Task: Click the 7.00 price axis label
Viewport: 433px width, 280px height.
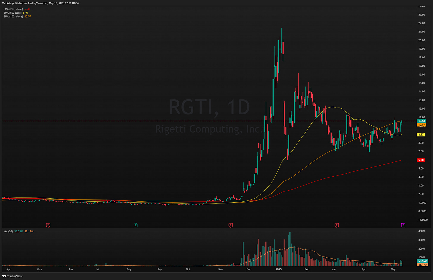Action: (x=421, y=152)
